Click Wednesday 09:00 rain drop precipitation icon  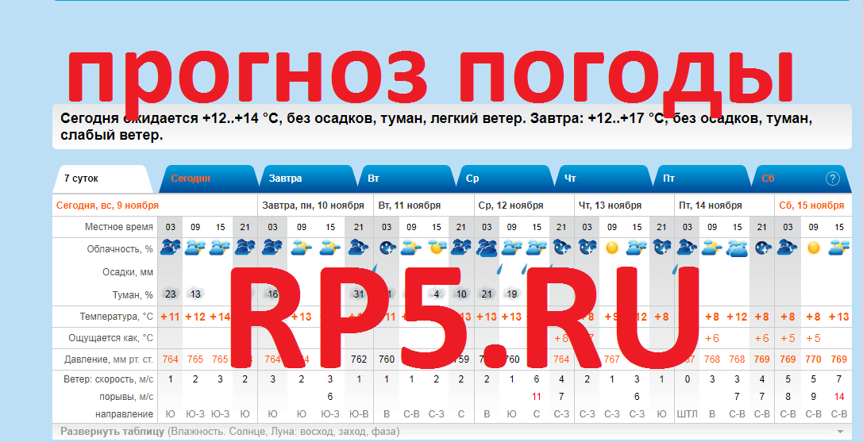pyautogui.click(x=501, y=269)
